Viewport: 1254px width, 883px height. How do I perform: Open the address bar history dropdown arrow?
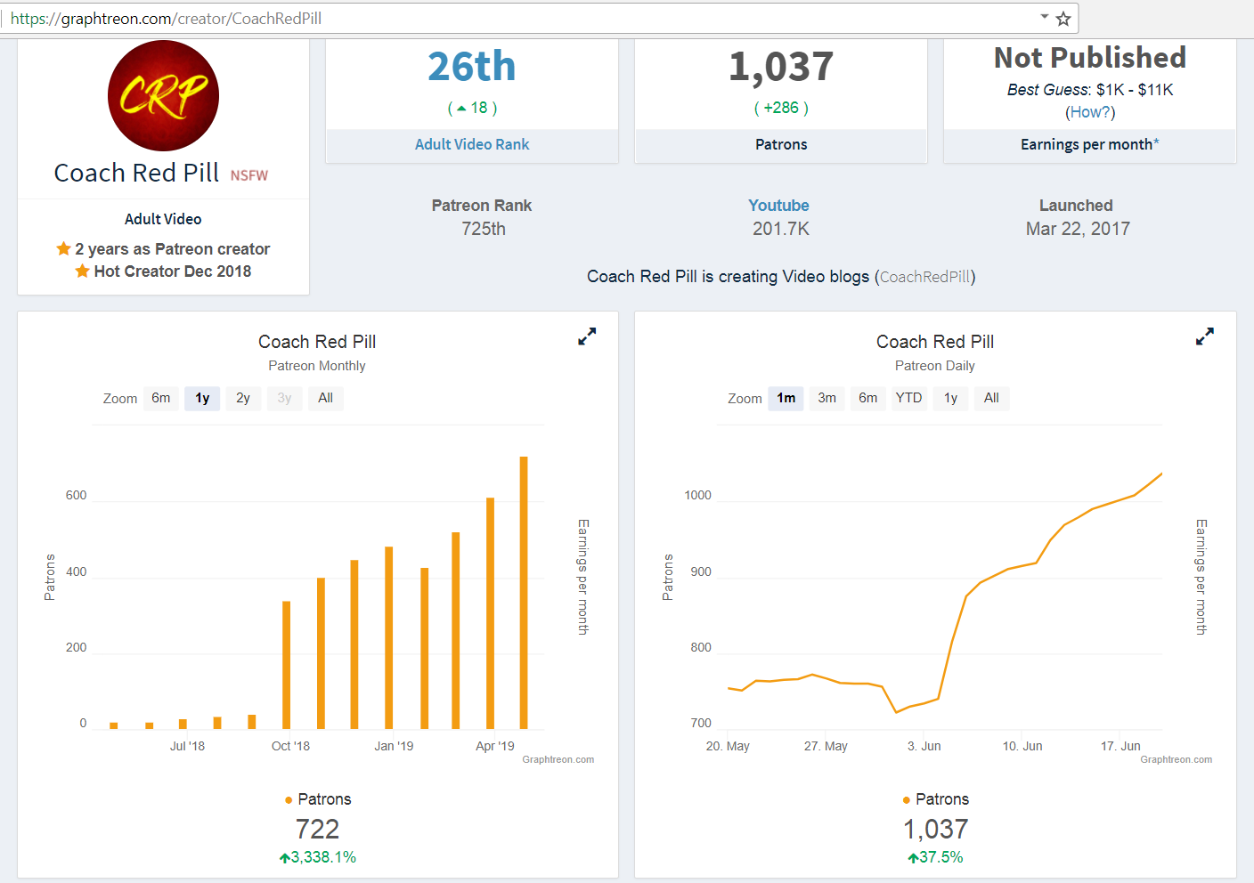(x=1044, y=17)
